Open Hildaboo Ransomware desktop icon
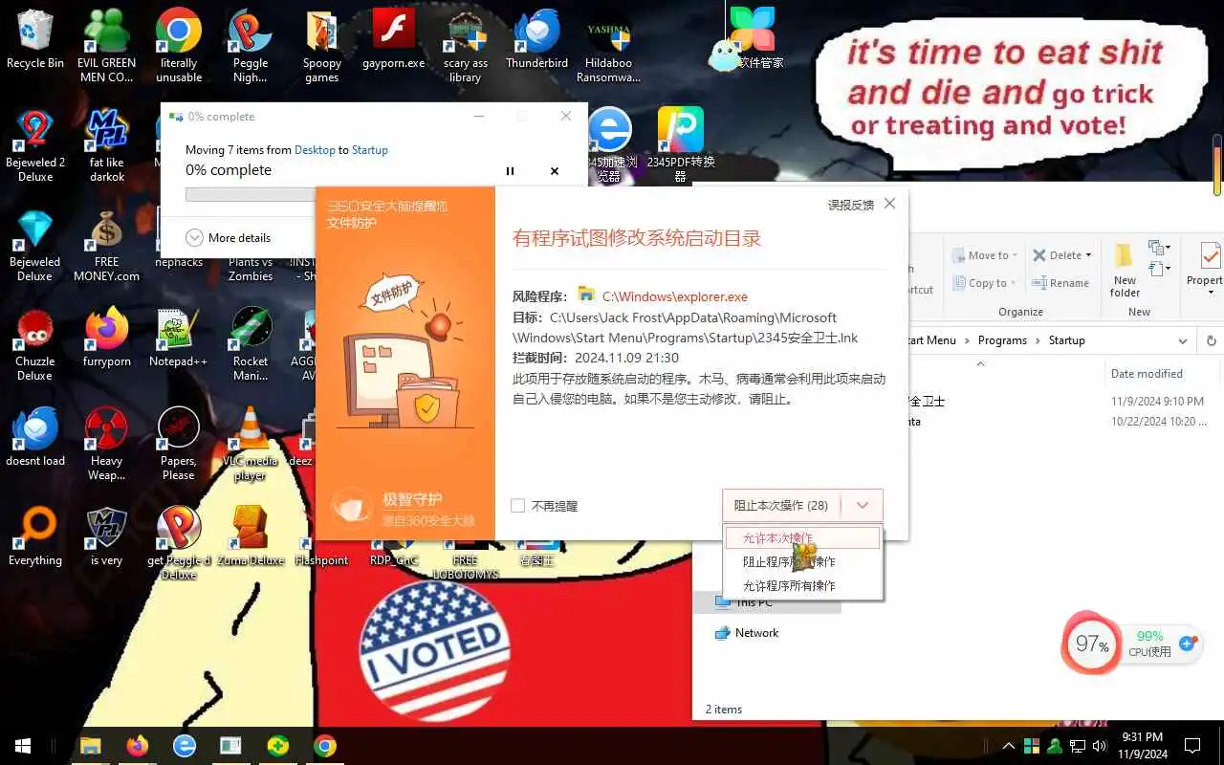 (609, 45)
